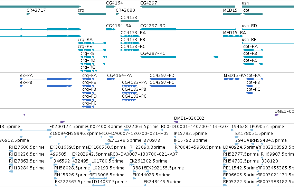
Task: Select the CG4133-PC protein
Action: click(129, 100)
